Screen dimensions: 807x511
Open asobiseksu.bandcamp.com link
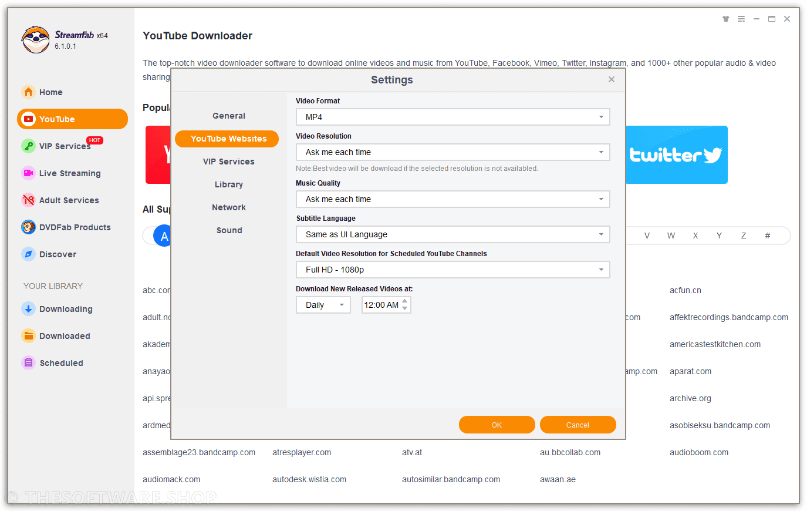[x=720, y=425]
